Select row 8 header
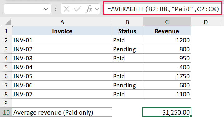 tap(6, 94)
